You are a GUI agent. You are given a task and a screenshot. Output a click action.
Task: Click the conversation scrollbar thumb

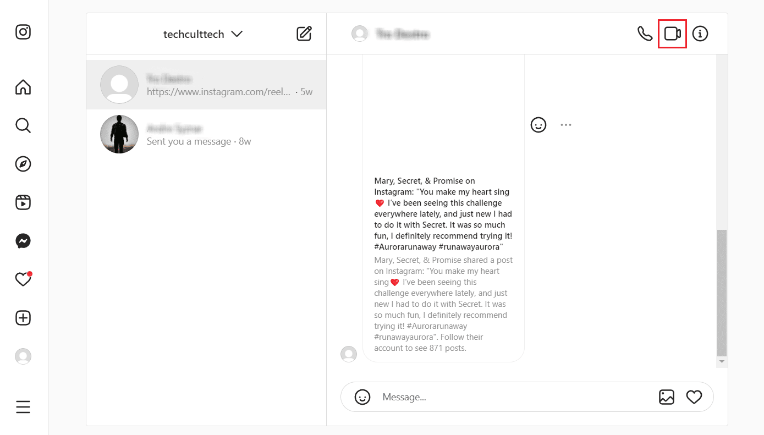coord(722,293)
